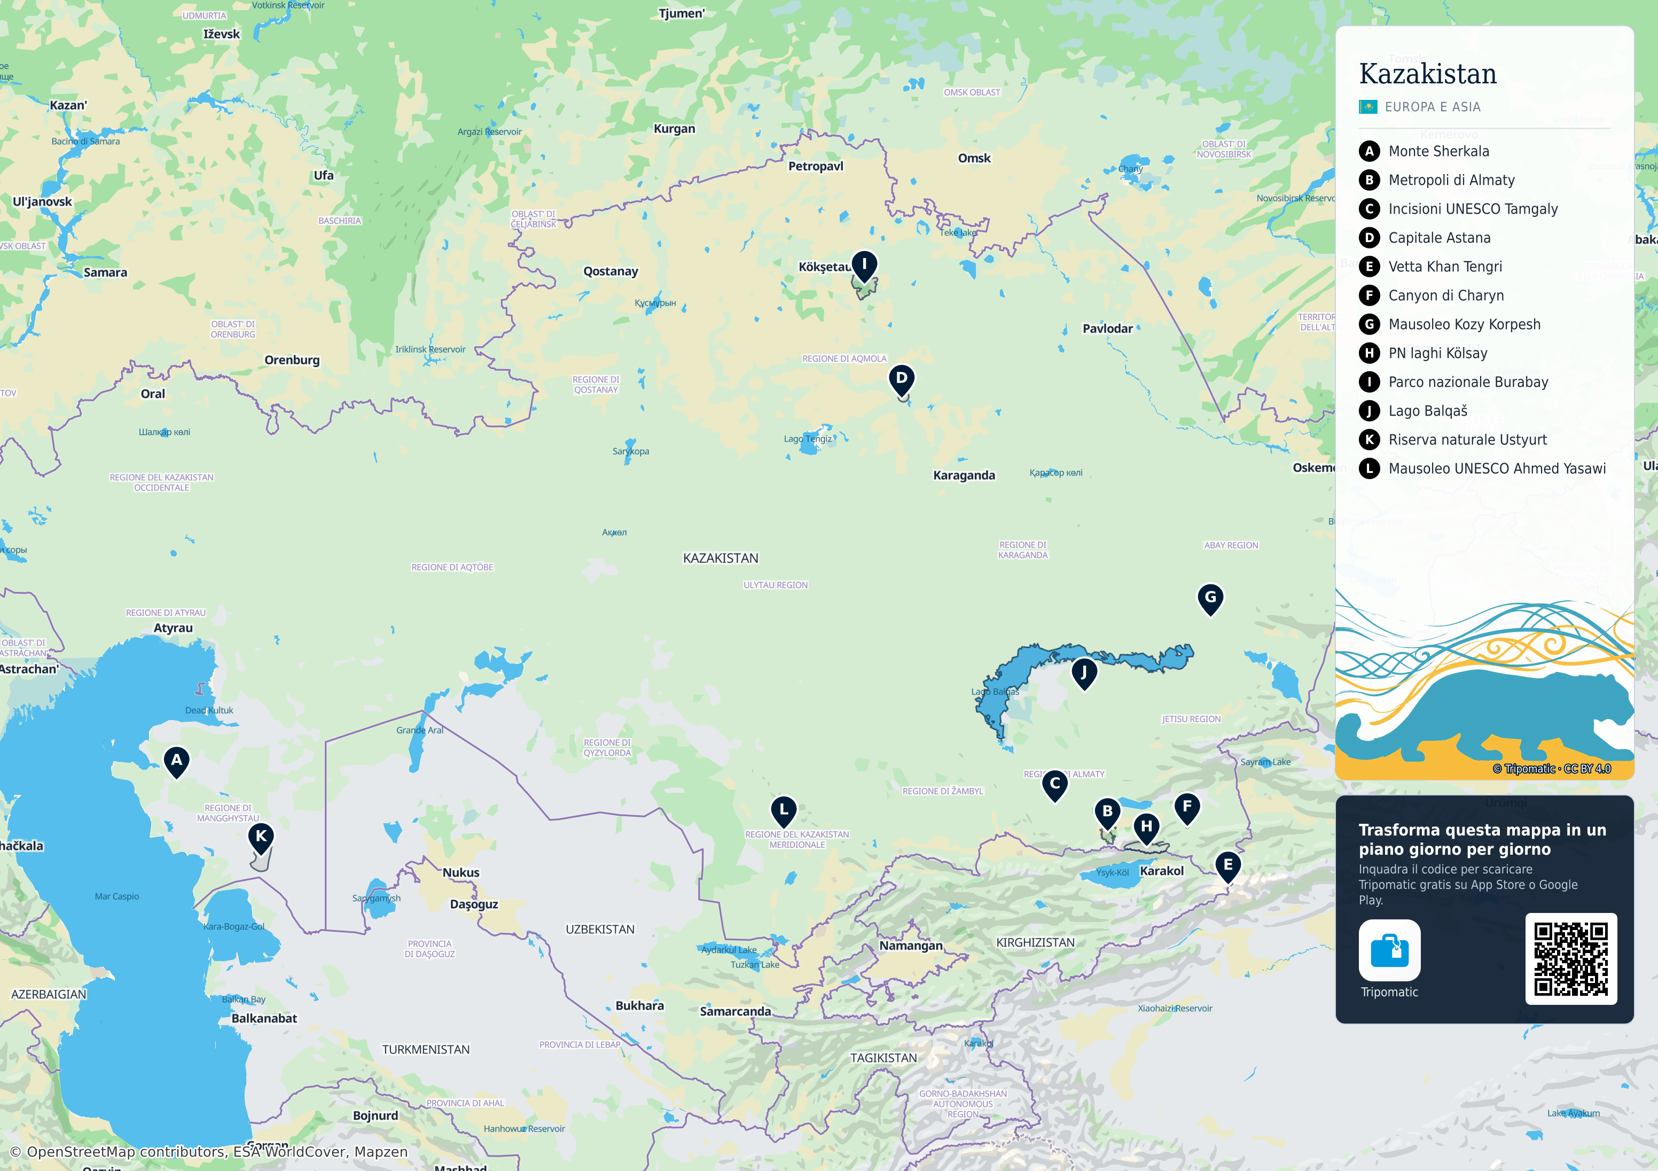Select Metropoli di Almaty list entry
This screenshot has width=1658, height=1171.
pyautogui.click(x=1451, y=180)
